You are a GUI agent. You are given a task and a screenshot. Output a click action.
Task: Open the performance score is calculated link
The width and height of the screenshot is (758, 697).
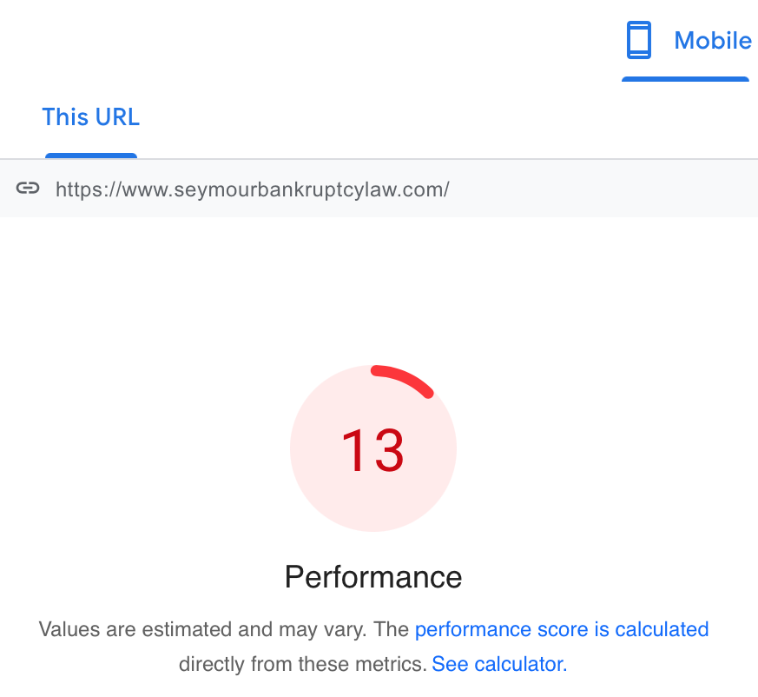(562, 629)
